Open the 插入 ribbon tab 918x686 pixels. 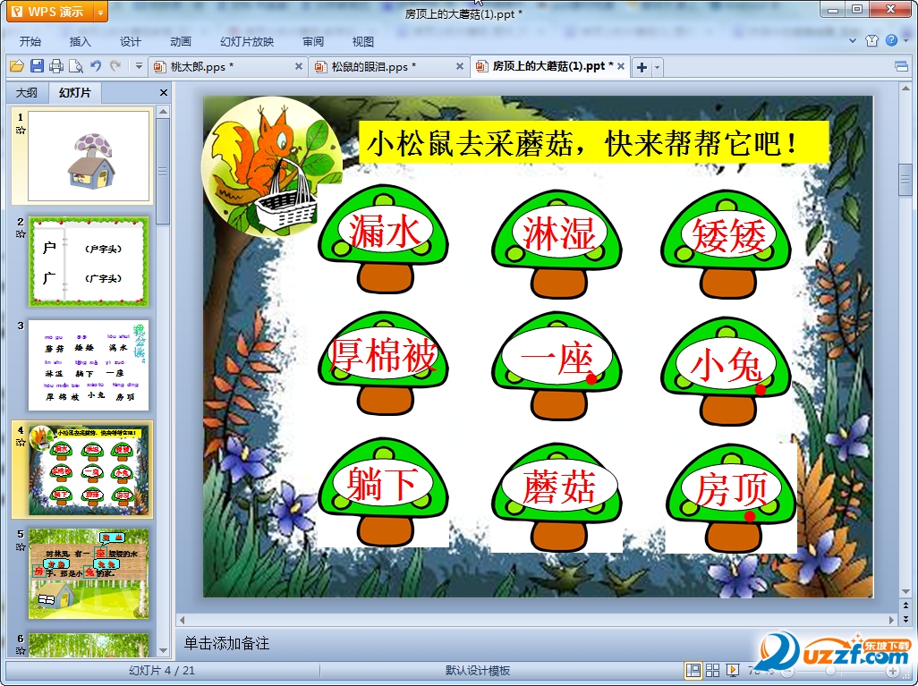pyautogui.click(x=81, y=41)
